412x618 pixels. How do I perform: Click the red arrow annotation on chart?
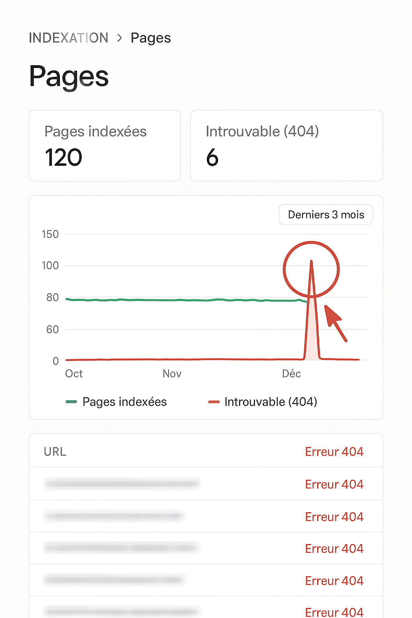pos(335,322)
